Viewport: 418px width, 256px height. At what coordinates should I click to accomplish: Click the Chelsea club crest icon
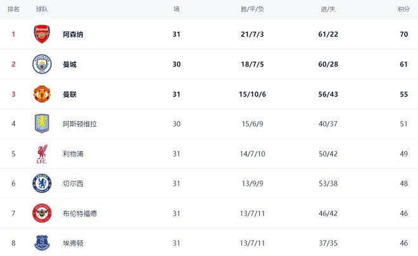click(x=42, y=184)
